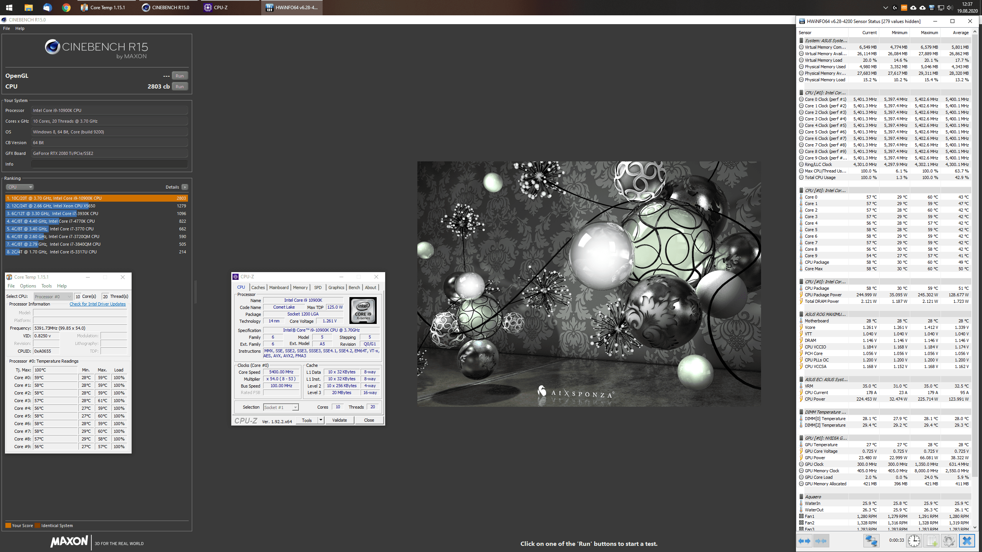The height and width of the screenshot is (552, 982).
Task: Click the CPU-Z Close button
Action: click(x=369, y=420)
